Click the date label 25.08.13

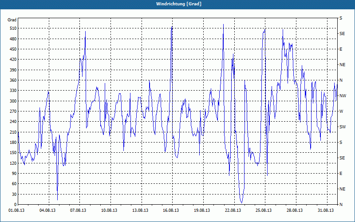pyautogui.click(x=264, y=210)
